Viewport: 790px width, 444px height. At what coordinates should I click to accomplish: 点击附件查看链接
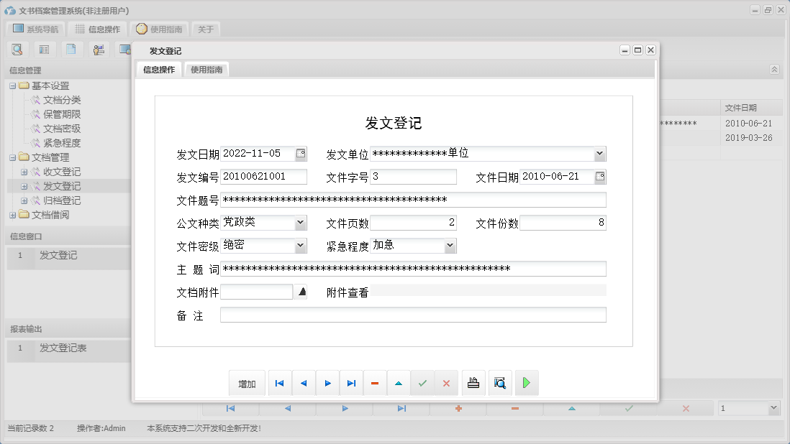tap(348, 292)
